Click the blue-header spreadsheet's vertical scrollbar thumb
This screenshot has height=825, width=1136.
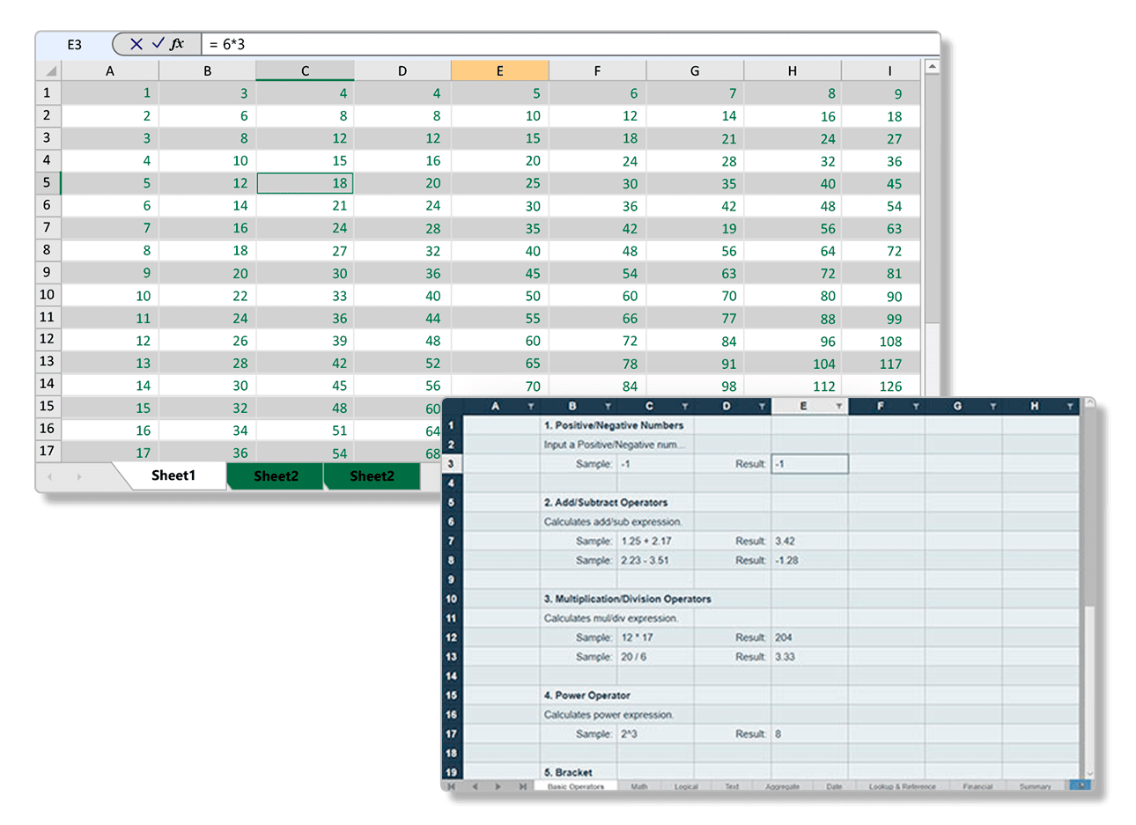1089,506
